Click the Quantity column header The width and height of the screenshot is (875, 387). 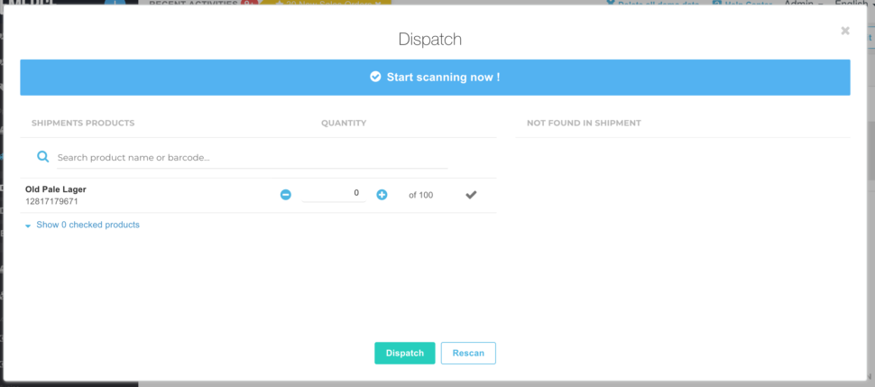click(344, 123)
